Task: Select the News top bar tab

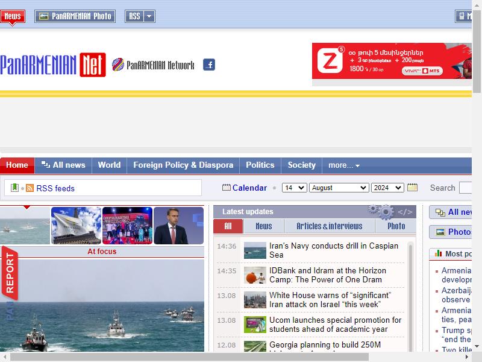Action: click(x=12, y=16)
